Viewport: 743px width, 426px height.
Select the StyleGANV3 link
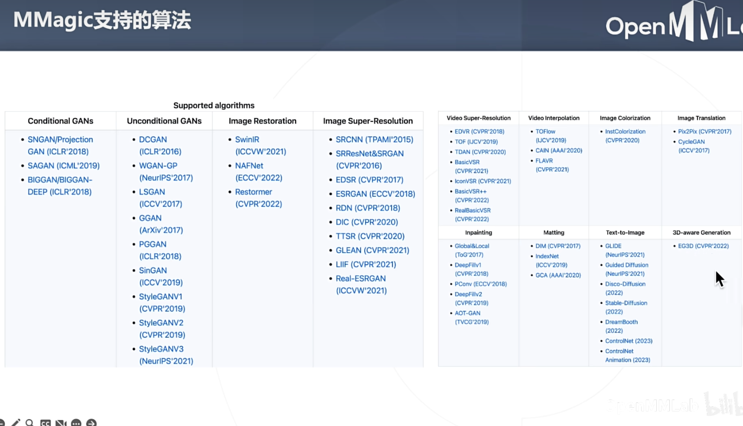click(166, 355)
